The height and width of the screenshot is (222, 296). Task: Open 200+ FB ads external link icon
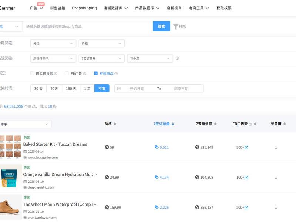click(x=246, y=208)
